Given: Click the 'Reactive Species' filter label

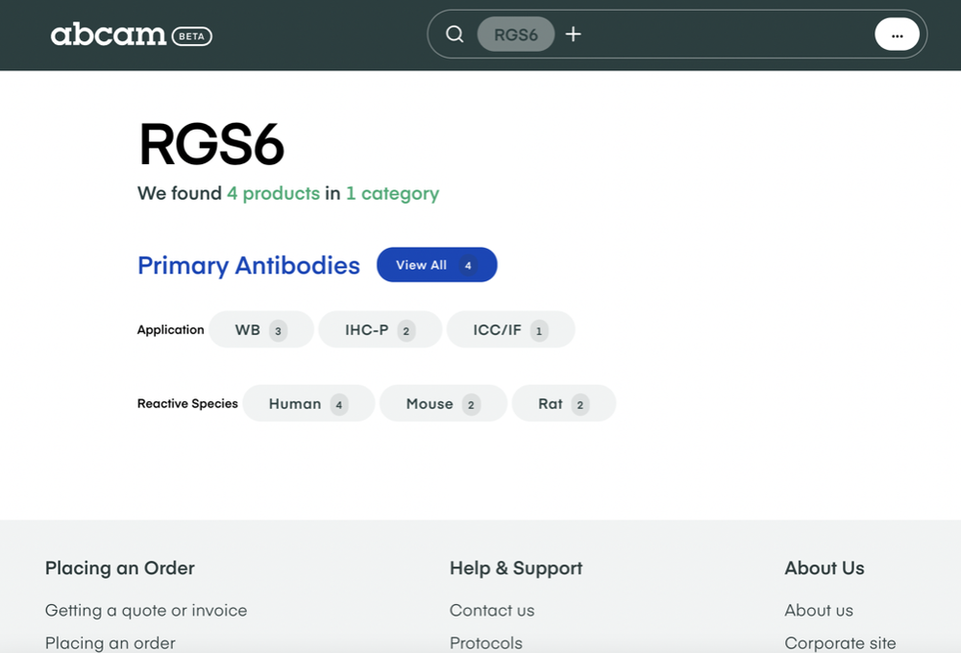Looking at the screenshot, I should (187, 403).
